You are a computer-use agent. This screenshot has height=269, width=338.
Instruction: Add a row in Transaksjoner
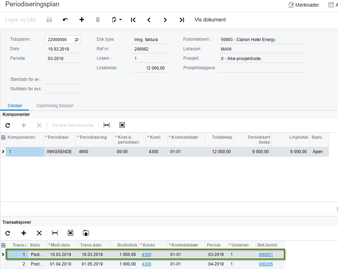tap(24, 233)
